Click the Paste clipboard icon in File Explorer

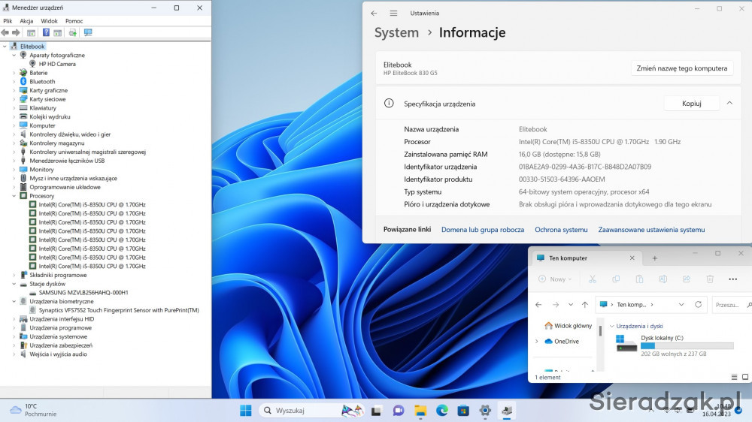639,279
